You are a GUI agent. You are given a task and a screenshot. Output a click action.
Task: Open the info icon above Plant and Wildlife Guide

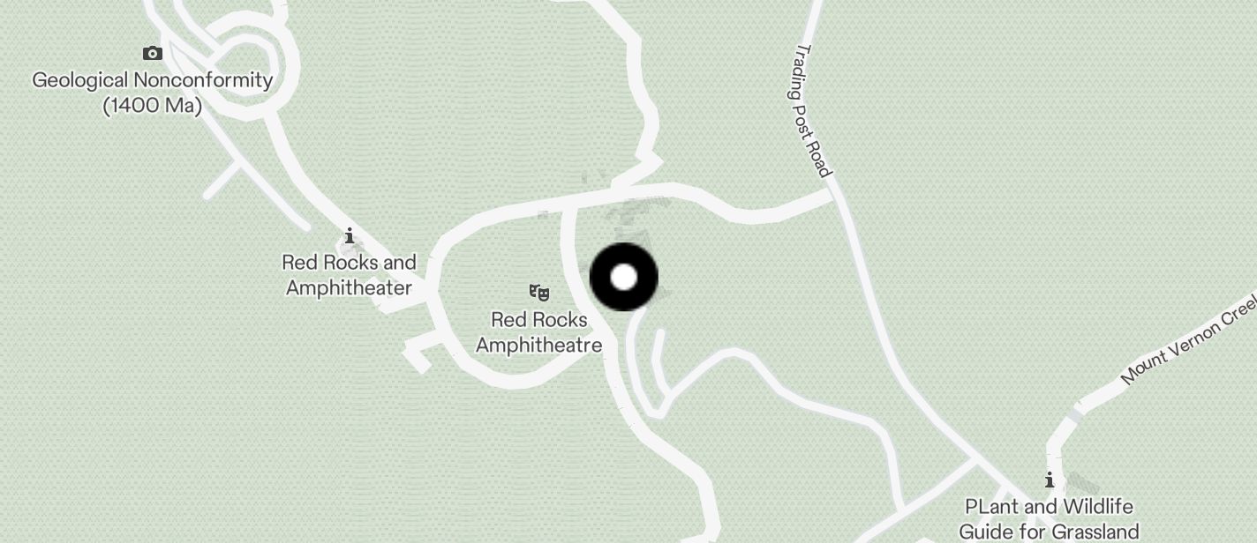pos(1049,480)
